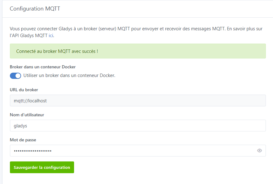Image resolution: width=273 pixels, height=184 pixels.
Task: Click the "Nom d'utilisateur" field label
Action: [x=27, y=115]
